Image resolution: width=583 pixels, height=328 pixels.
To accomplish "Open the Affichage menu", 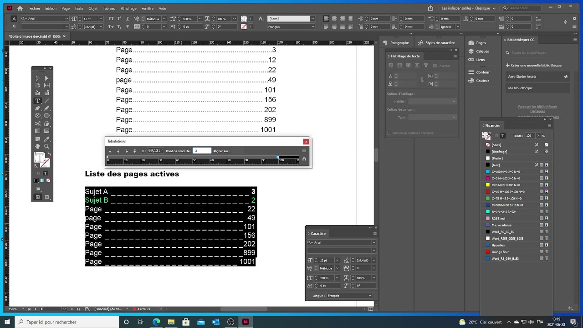I will click(128, 8).
